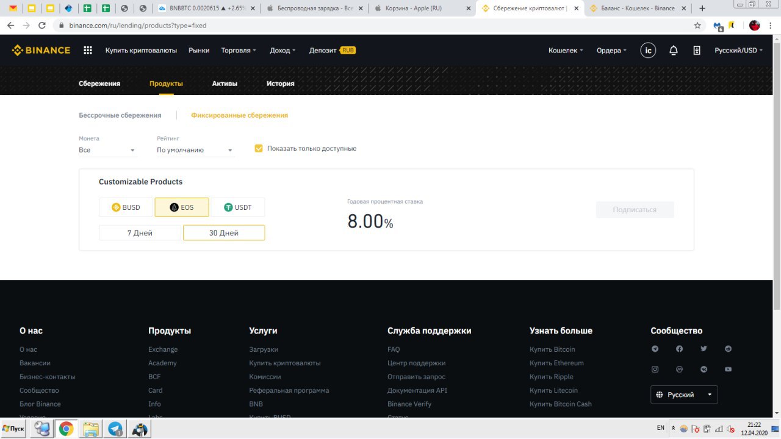The image size is (781, 439).
Task: Open the 'ic' account profile icon
Action: pyautogui.click(x=648, y=51)
